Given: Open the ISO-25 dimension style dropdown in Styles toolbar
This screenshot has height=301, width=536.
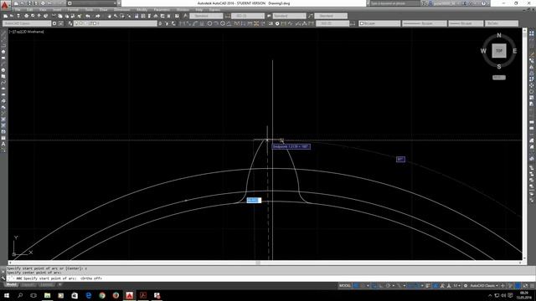Looking at the screenshot, I should click(x=248, y=16).
